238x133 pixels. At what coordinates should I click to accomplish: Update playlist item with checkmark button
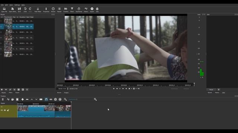pos(10,89)
